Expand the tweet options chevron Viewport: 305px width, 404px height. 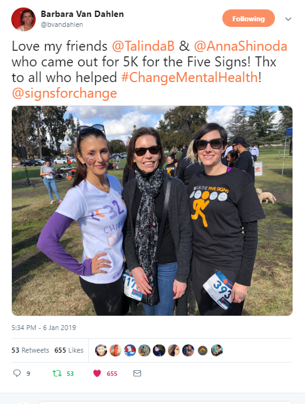(288, 19)
